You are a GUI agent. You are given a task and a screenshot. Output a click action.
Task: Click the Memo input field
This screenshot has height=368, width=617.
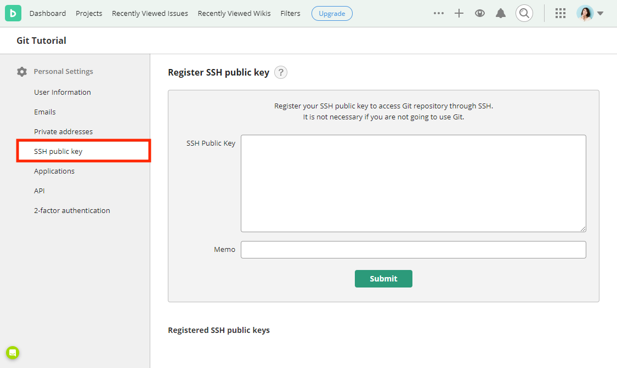[x=414, y=250]
